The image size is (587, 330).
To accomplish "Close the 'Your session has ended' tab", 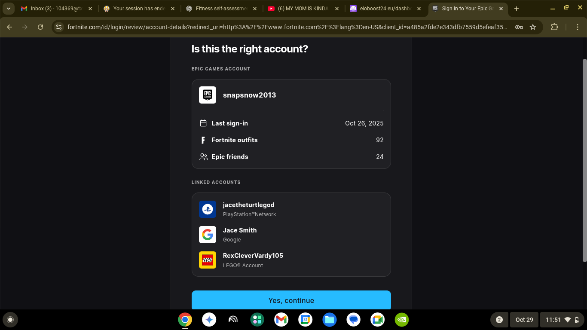I will pyautogui.click(x=173, y=9).
